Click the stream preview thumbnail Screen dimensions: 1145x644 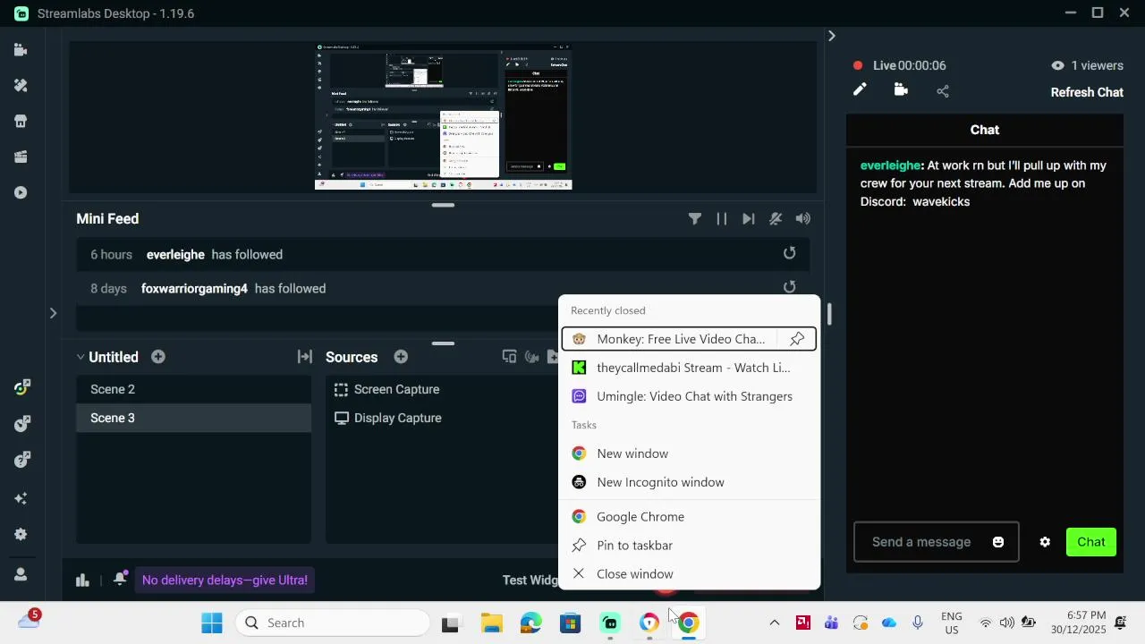coord(443,116)
